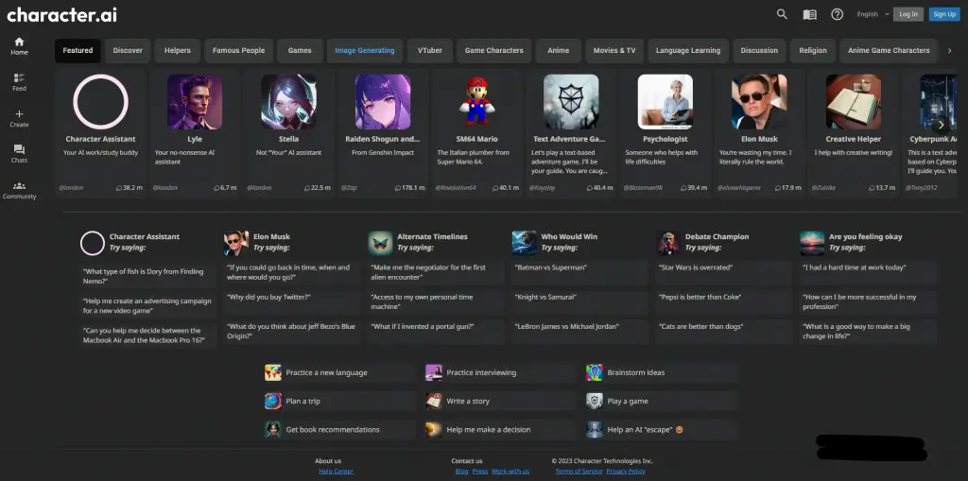
Task: Click the Alternate Timelines butterfly icon
Action: click(x=380, y=243)
